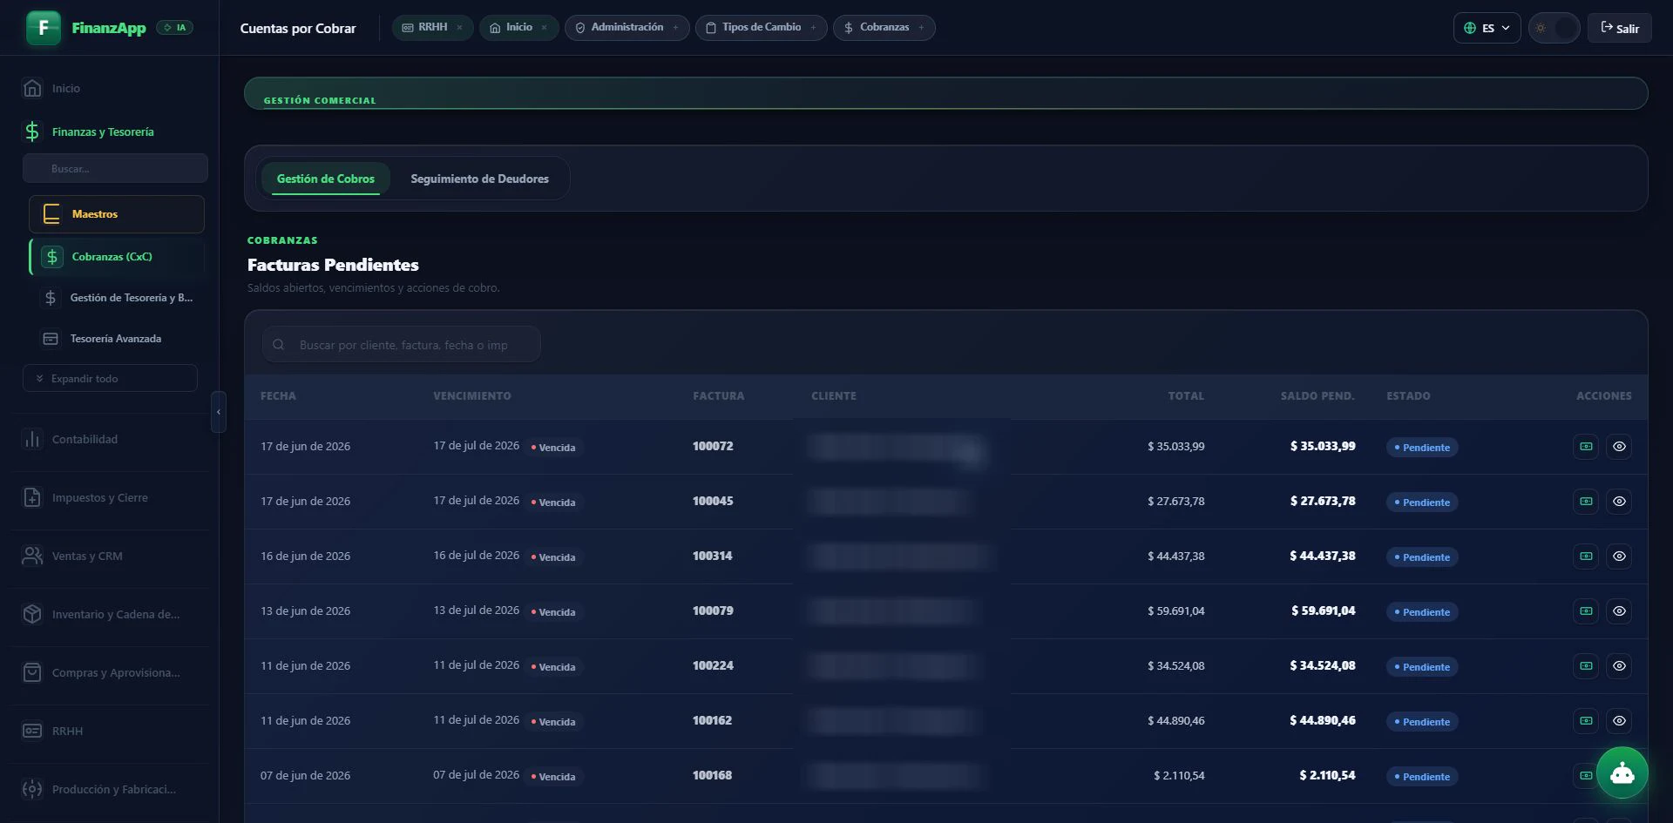Click the IA badge next to FinanzApp
1673x823 pixels.
(x=175, y=28)
